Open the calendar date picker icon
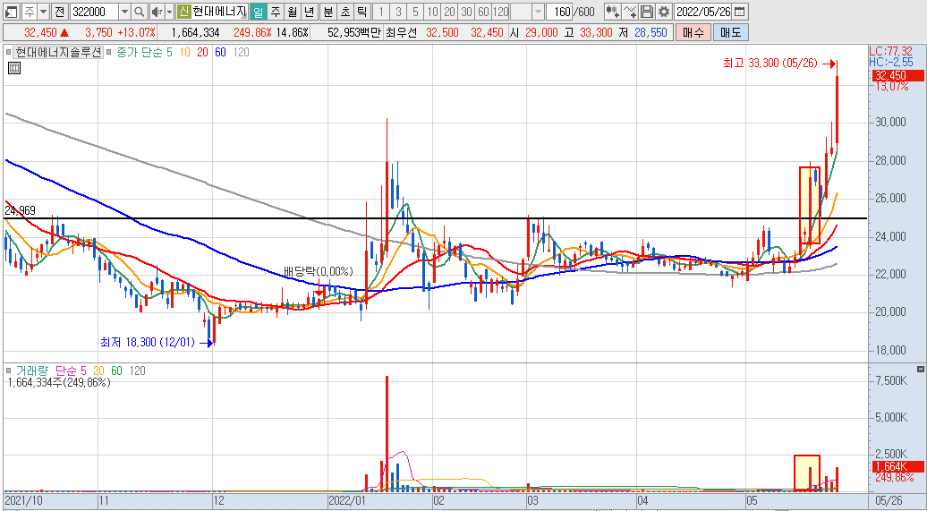Image resolution: width=927 pixels, height=511 pixels. click(x=740, y=12)
